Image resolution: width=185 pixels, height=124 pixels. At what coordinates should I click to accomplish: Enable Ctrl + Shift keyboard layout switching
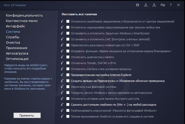pos(68,45)
